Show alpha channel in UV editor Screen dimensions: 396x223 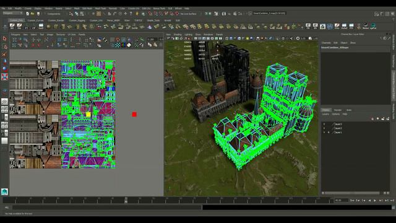pyautogui.click(x=129, y=45)
